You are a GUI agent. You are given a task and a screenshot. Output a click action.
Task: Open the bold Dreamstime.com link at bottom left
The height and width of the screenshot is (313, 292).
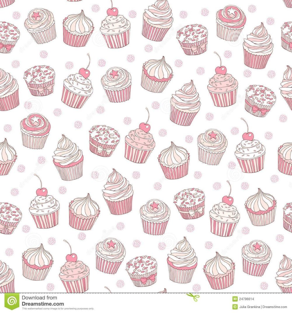43,304
